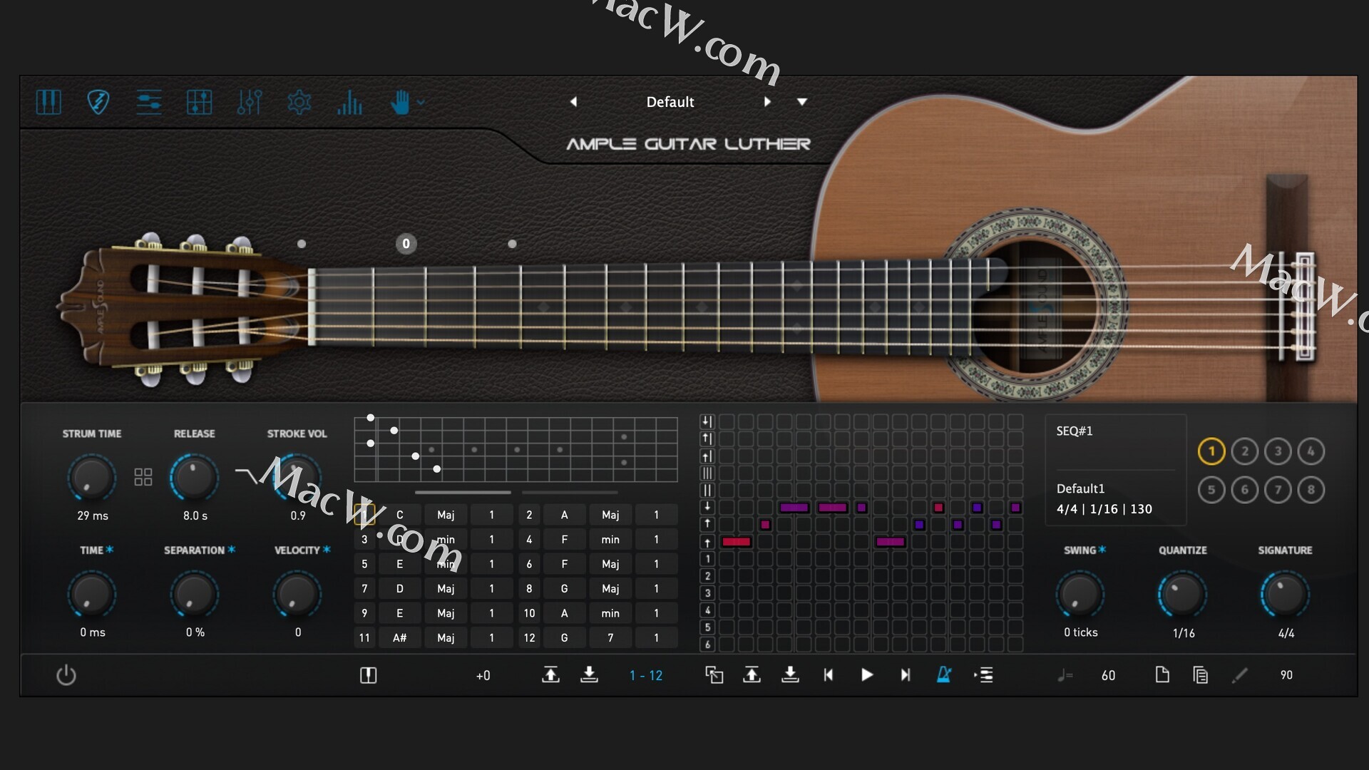Open the Strummer pick panel icon
The width and height of the screenshot is (1369, 770).
98,102
